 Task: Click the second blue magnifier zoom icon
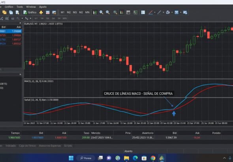[x=108, y=12]
